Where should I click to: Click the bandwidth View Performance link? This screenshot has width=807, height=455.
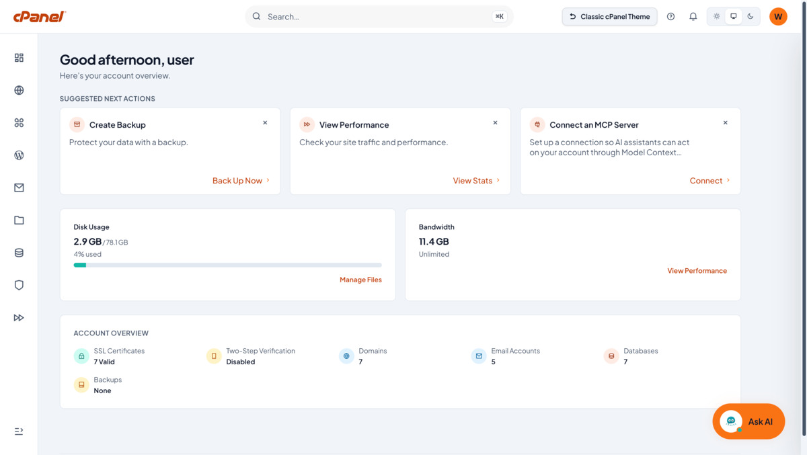[697, 271]
